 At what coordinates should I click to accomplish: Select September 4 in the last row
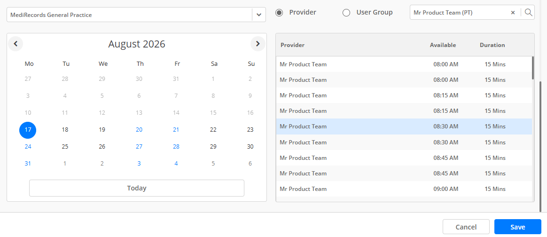[176, 163]
